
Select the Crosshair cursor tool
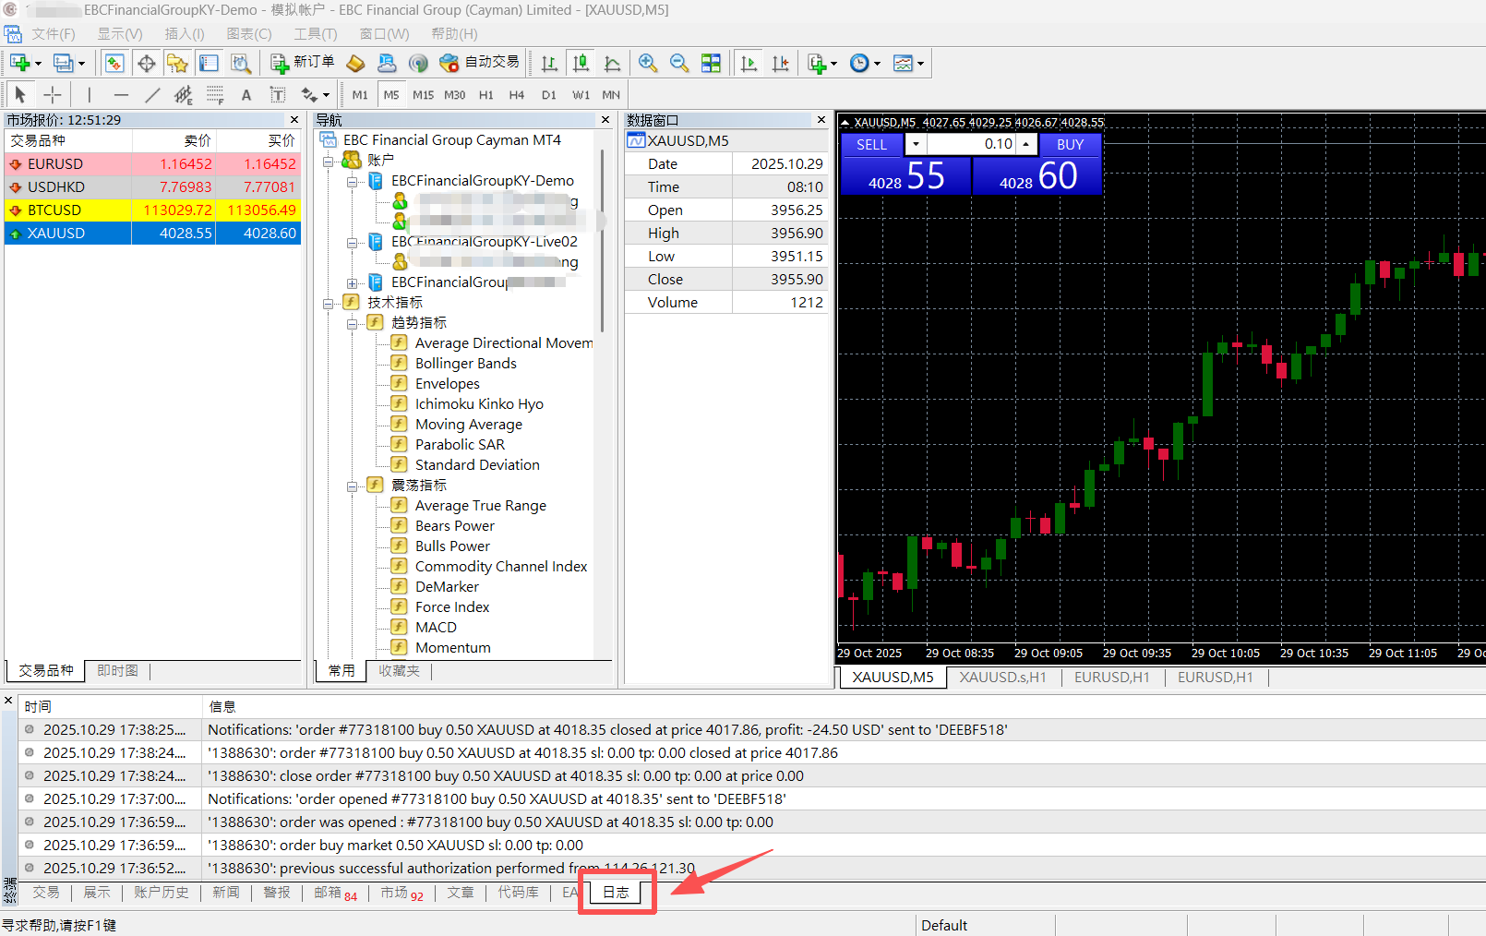53,95
